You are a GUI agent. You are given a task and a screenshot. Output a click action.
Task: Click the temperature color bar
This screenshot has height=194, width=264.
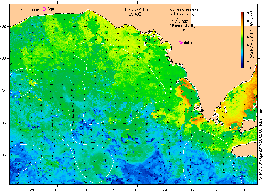242,40
